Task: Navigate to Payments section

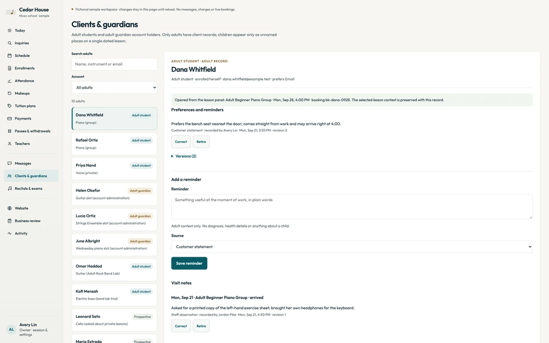Action: click(31, 119)
